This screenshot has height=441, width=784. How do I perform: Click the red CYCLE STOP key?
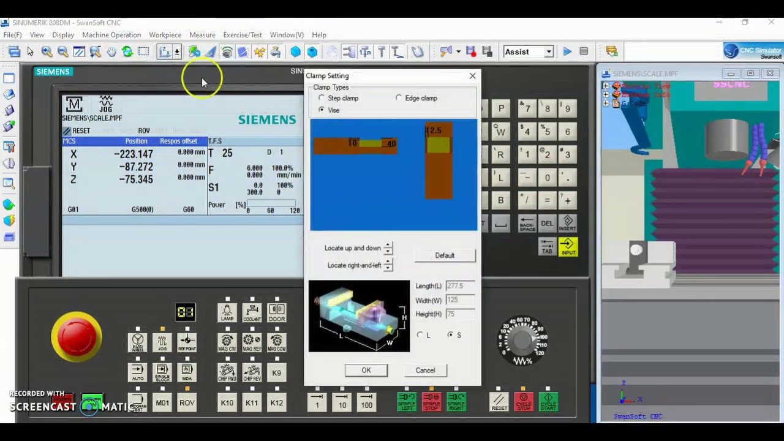pyautogui.click(x=524, y=402)
